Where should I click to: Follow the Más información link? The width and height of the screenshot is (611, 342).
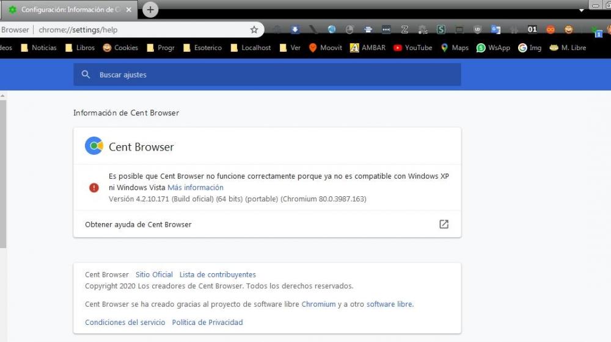[196, 187]
